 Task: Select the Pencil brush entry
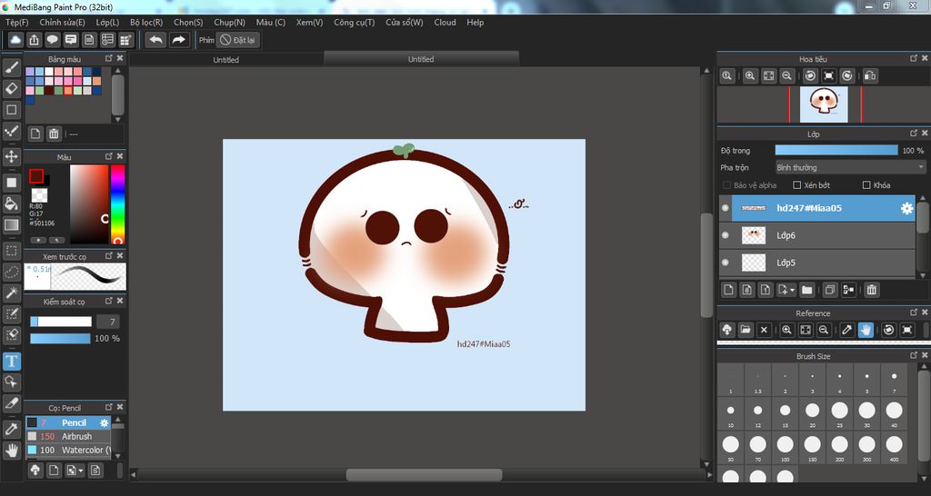67,422
